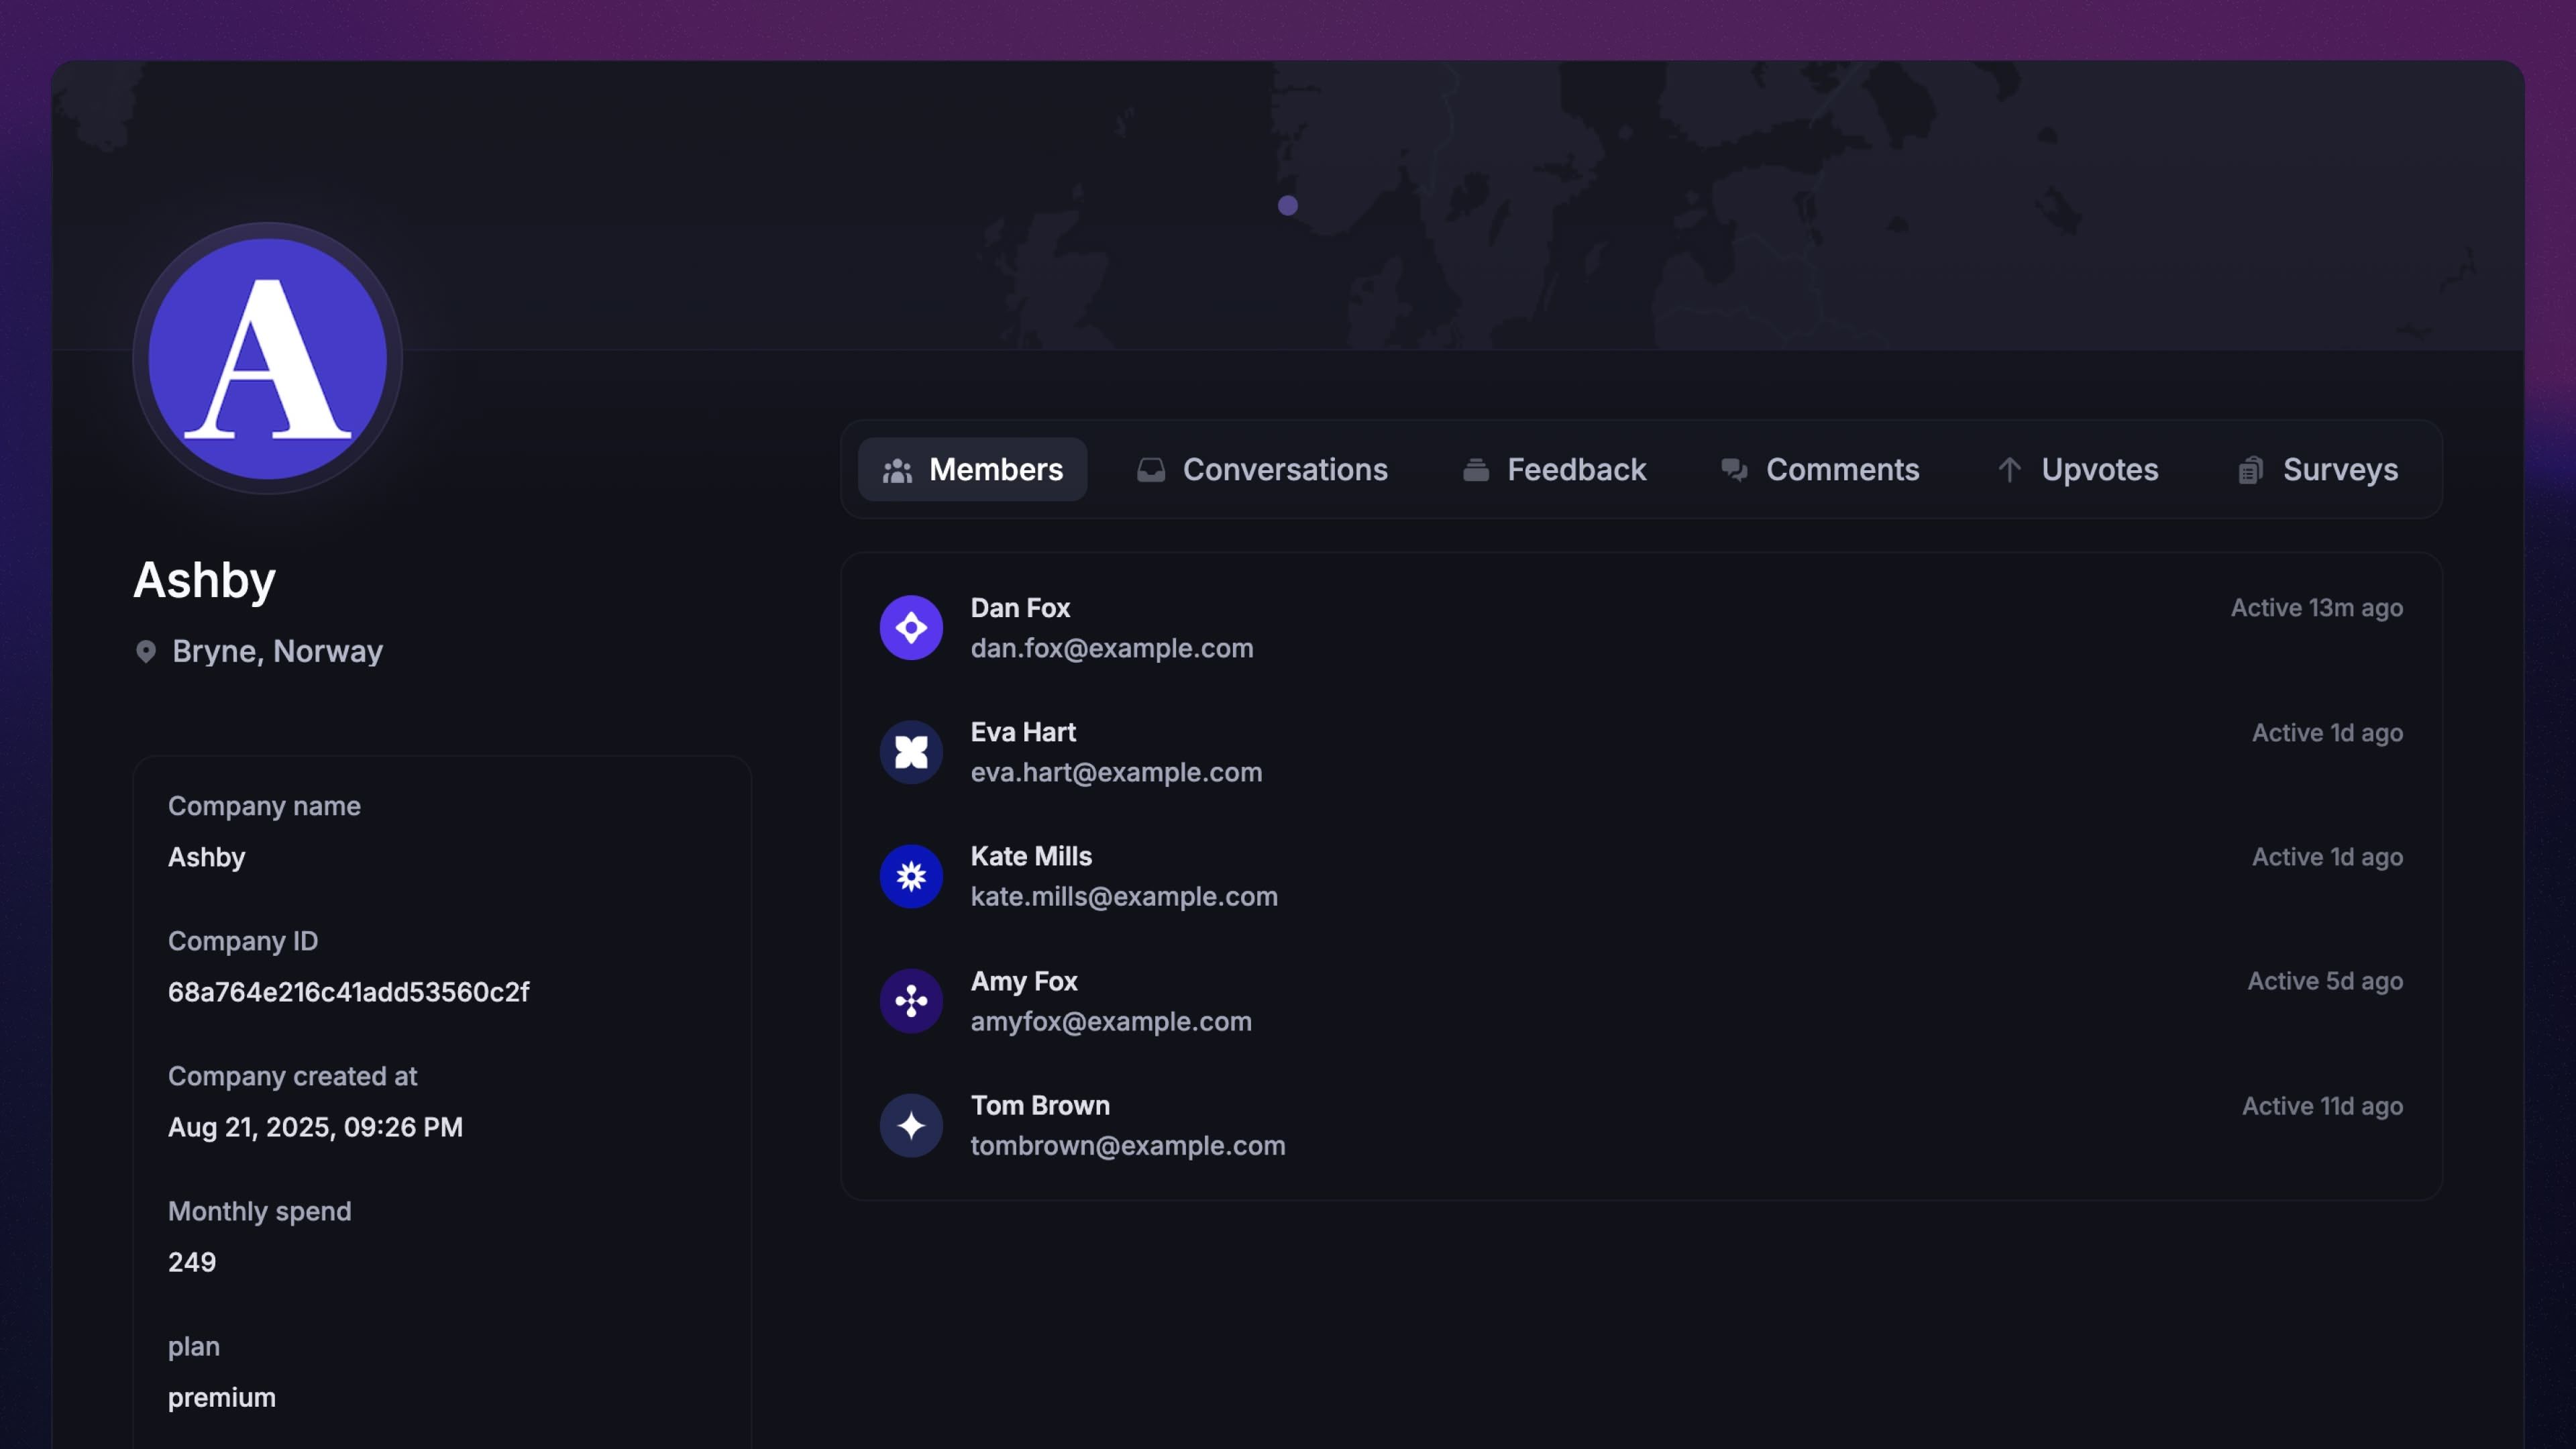Click the premium plan value
The height and width of the screenshot is (1449, 2576).
click(222, 1397)
